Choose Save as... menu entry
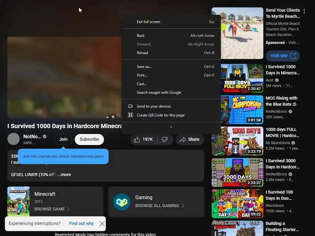 point(171,67)
